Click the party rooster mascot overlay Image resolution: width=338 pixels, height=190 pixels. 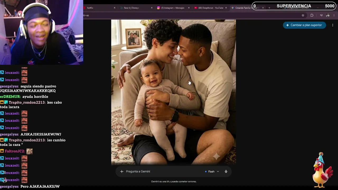(x=323, y=170)
